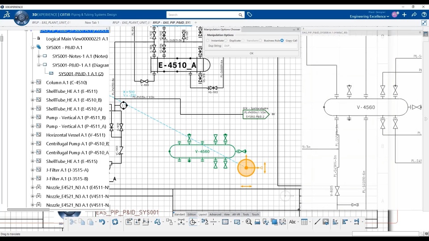Switch to the New Tab 1 tab
This screenshot has height=241, width=429.
tap(92, 23)
